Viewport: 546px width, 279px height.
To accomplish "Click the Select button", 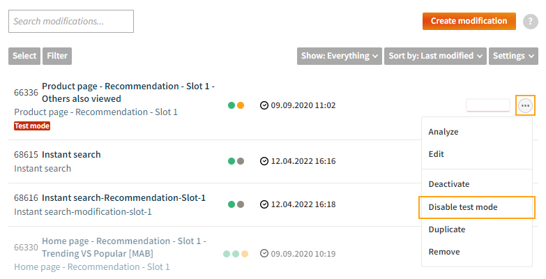I will tap(24, 56).
